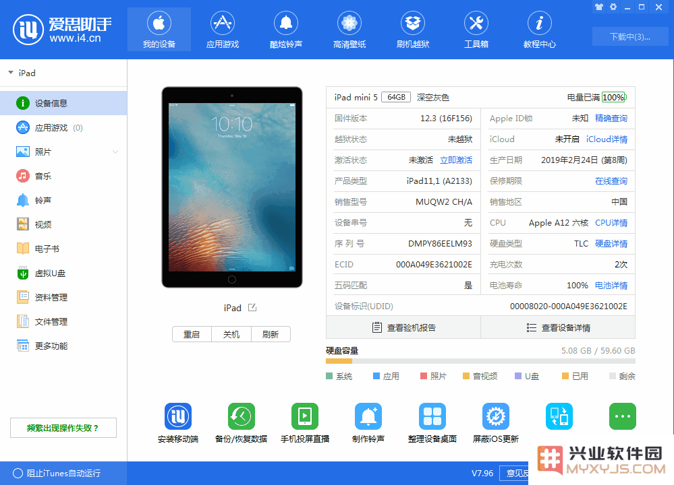The height and width of the screenshot is (485, 674).
Task: Click 查看设备详情 button
Action: pos(558,328)
